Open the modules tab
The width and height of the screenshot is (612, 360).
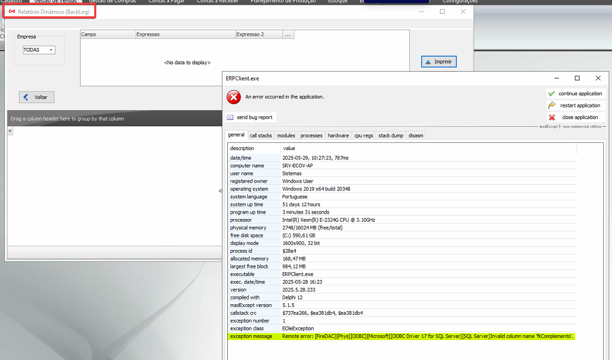pos(286,135)
